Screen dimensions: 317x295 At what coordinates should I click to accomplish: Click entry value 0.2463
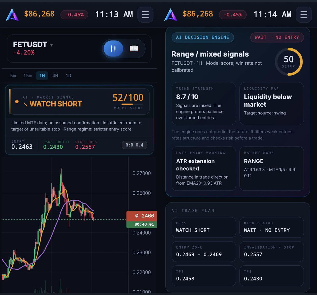[22, 147]
